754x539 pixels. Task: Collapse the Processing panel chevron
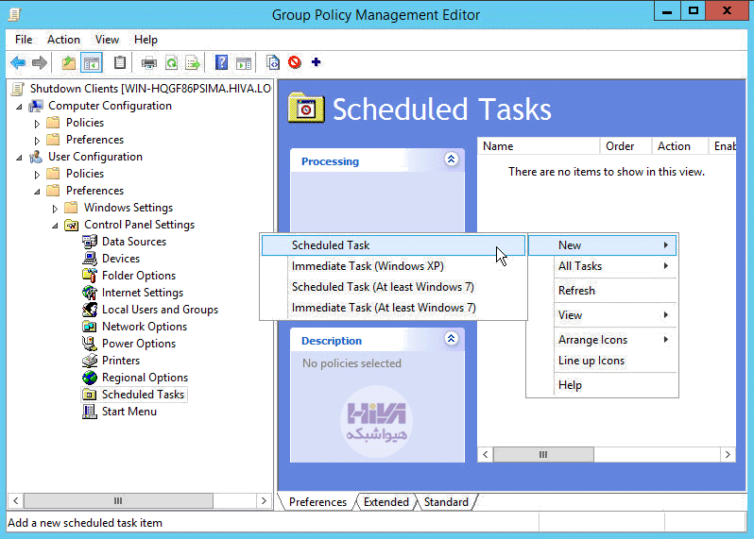(451, 159)
